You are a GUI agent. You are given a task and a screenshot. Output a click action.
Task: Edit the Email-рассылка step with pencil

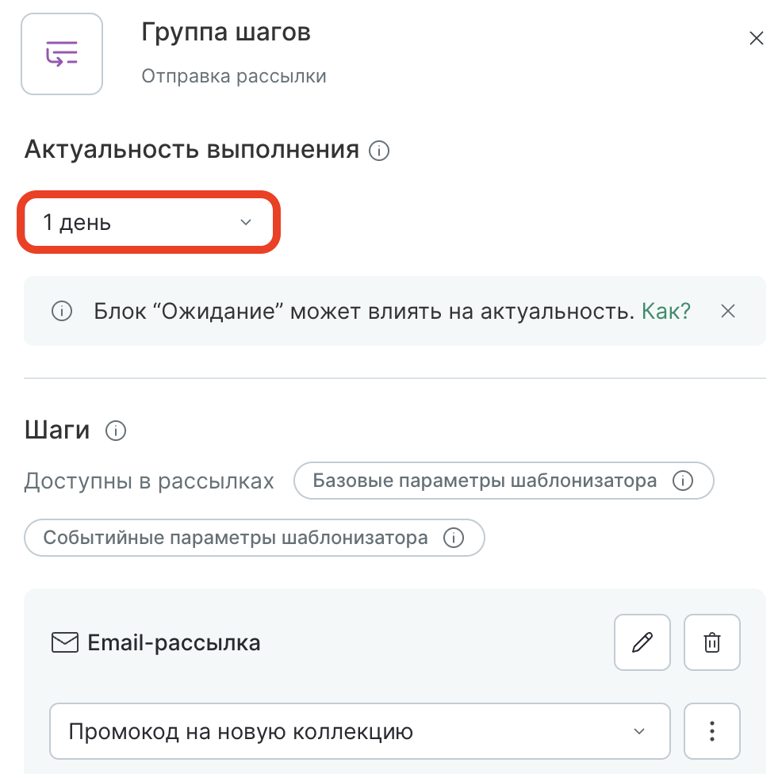pos(642,642)
